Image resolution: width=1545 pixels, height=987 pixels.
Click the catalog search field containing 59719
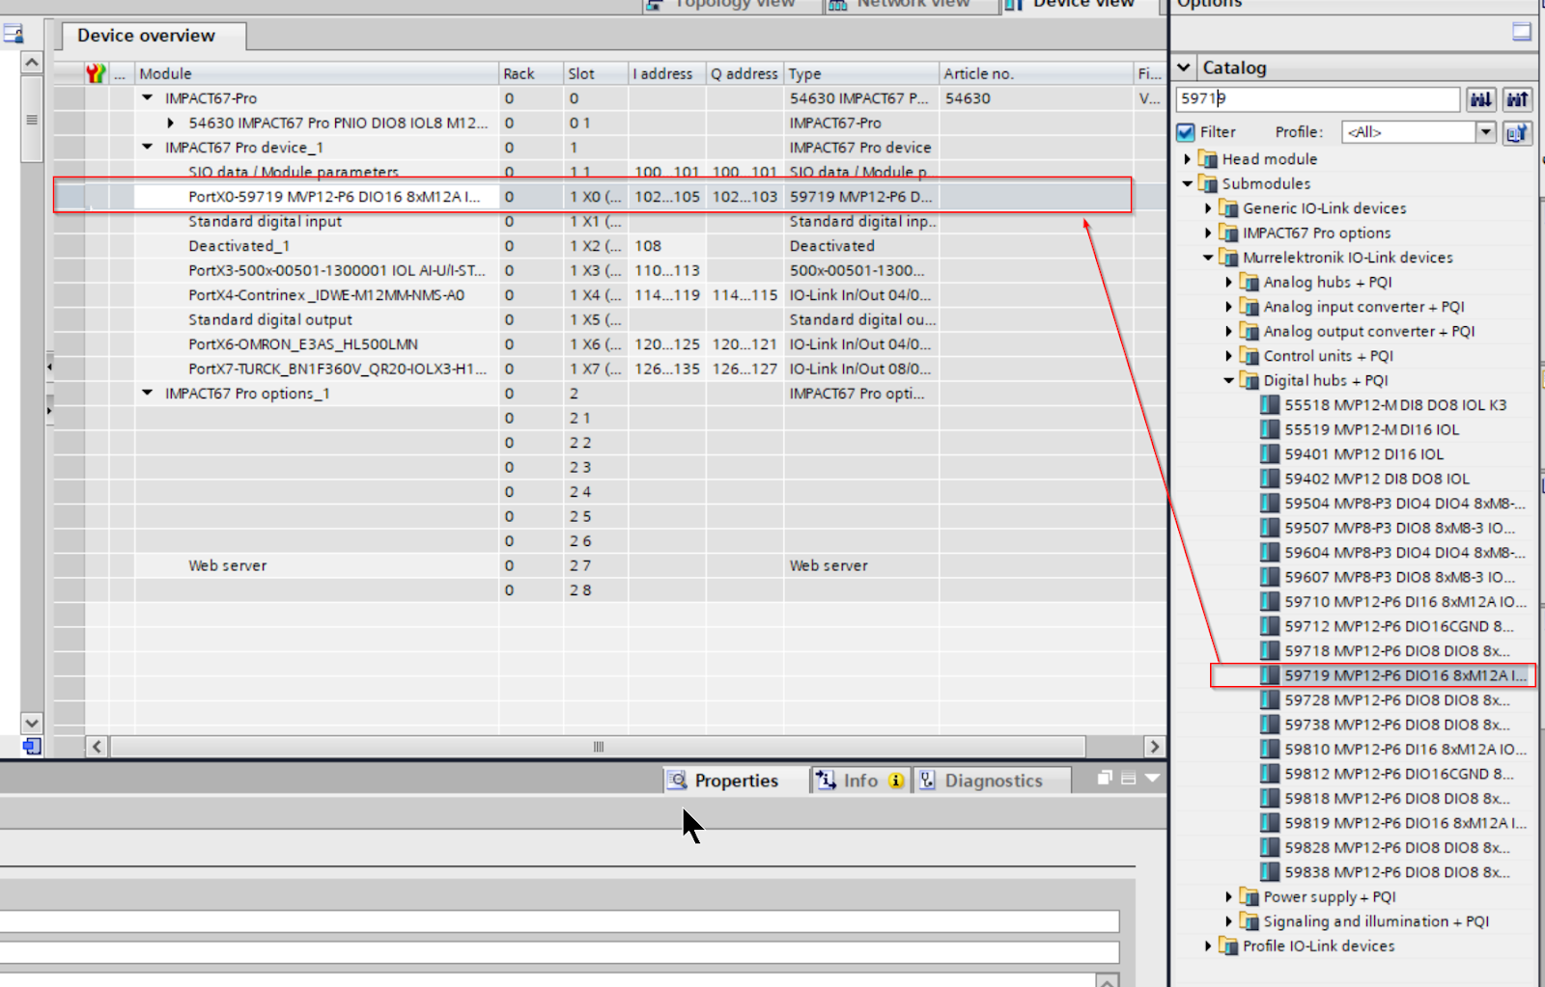1318,98
